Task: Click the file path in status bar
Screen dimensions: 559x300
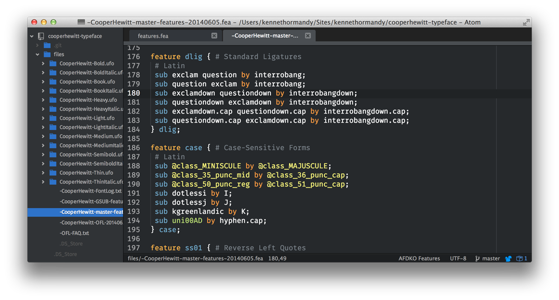Action: (195, 259)
